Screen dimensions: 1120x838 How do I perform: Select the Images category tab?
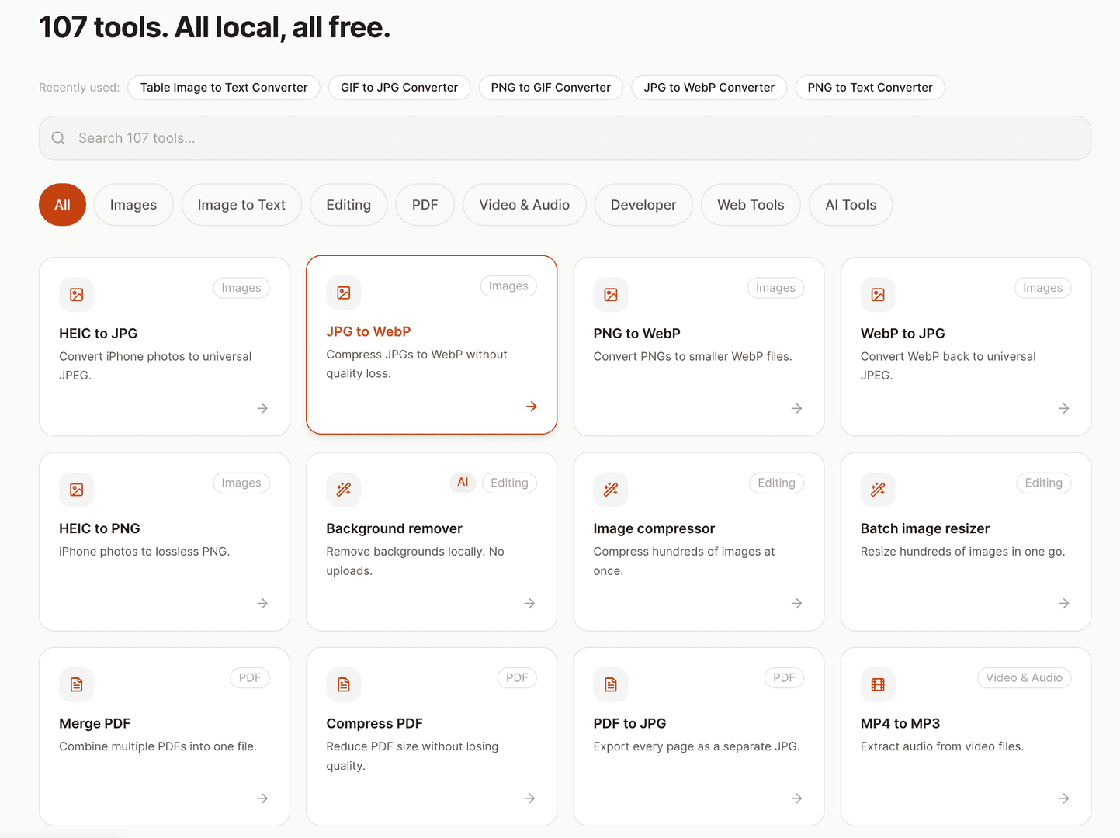(x=133, y=205)
